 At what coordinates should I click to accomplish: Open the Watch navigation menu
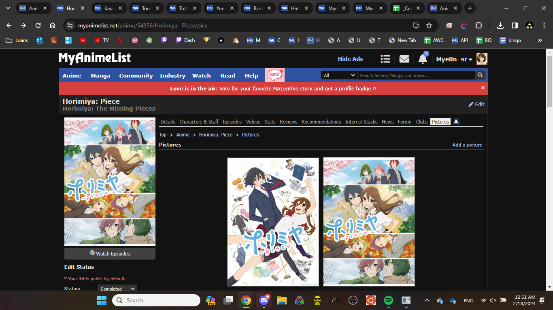coord(202,75)
